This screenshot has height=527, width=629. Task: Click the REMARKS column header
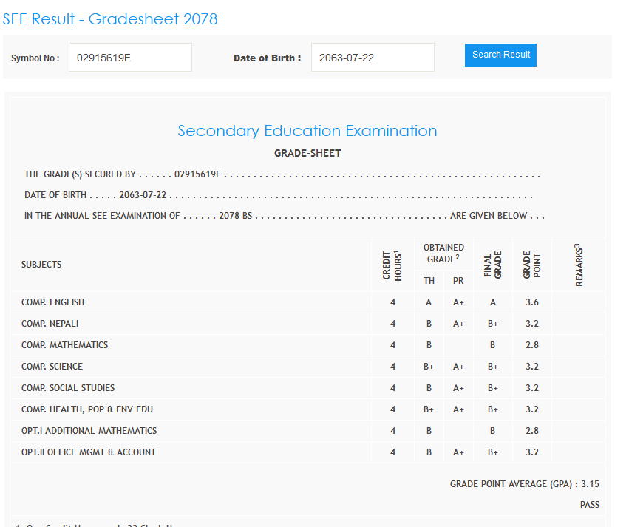tap(579, 265)
